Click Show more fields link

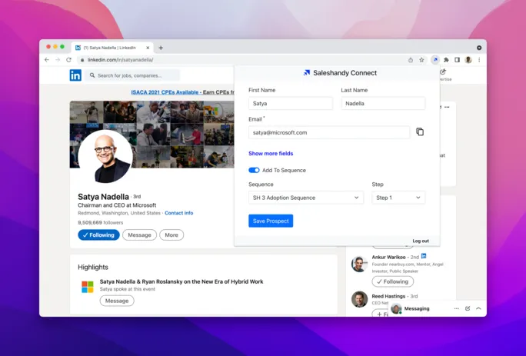[271, 153]
